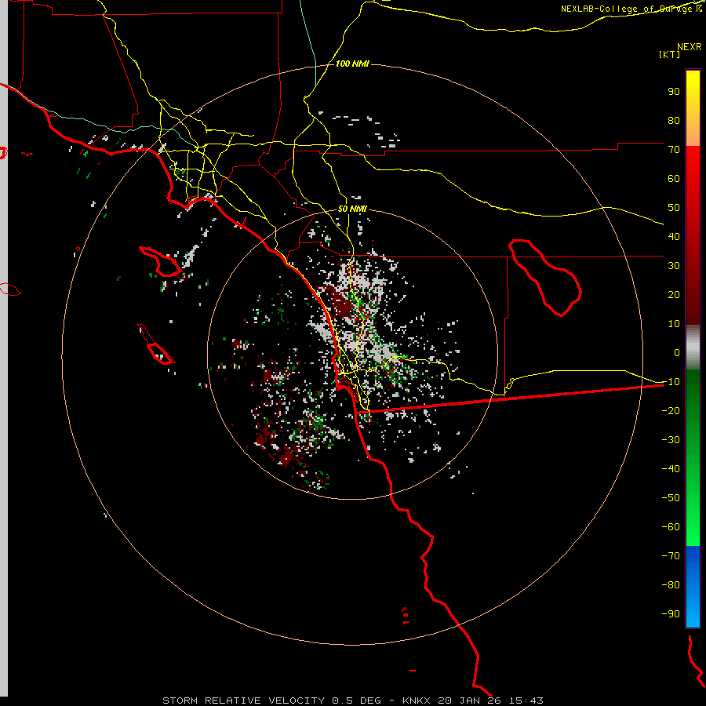
Task: Click the [KT] units label above the scale
Action: point(669,54)
